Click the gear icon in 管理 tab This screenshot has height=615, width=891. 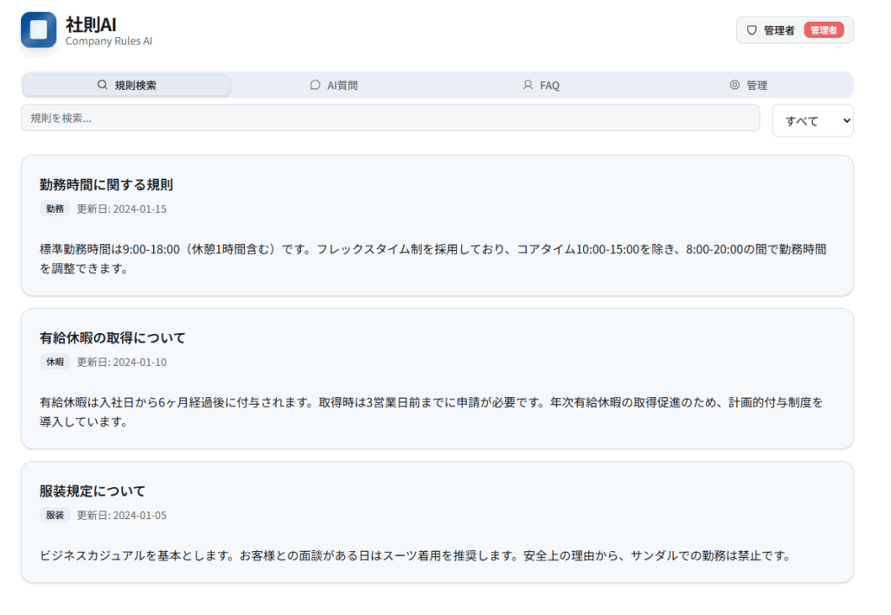[734, 86]
